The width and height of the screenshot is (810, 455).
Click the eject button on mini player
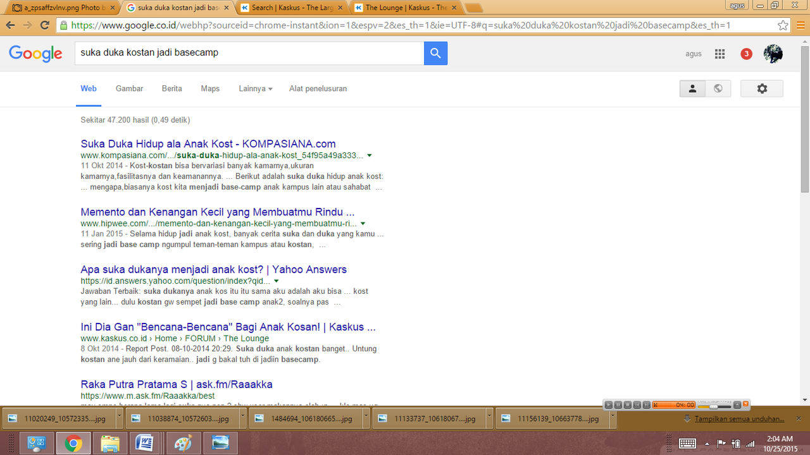737,405
